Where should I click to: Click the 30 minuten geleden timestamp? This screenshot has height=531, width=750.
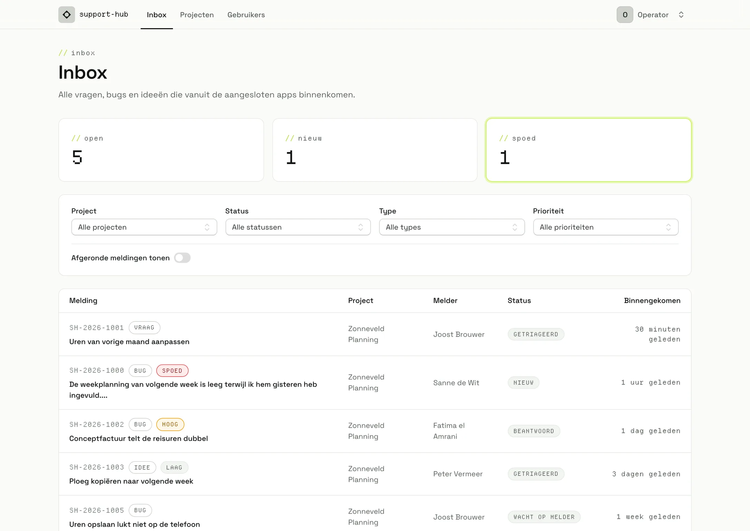click(x=658, y=334)
